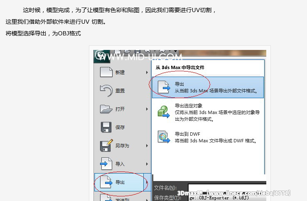
Task: Open the 3ds Max application logo button
Action: (102, 57)
